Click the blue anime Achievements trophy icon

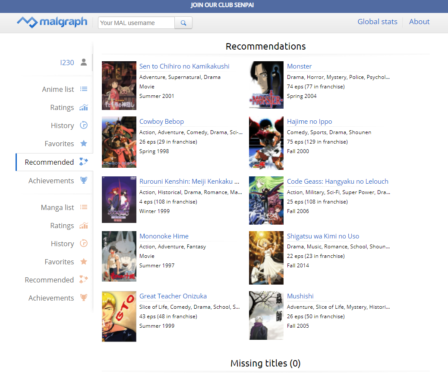tap(84, 180)
